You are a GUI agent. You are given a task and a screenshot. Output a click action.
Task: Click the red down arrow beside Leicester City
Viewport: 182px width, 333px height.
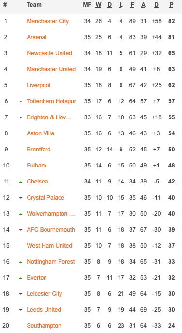coord(21,294)
